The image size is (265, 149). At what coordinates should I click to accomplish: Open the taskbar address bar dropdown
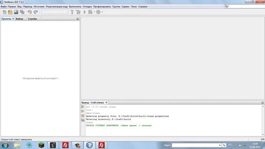click(220, 145)
